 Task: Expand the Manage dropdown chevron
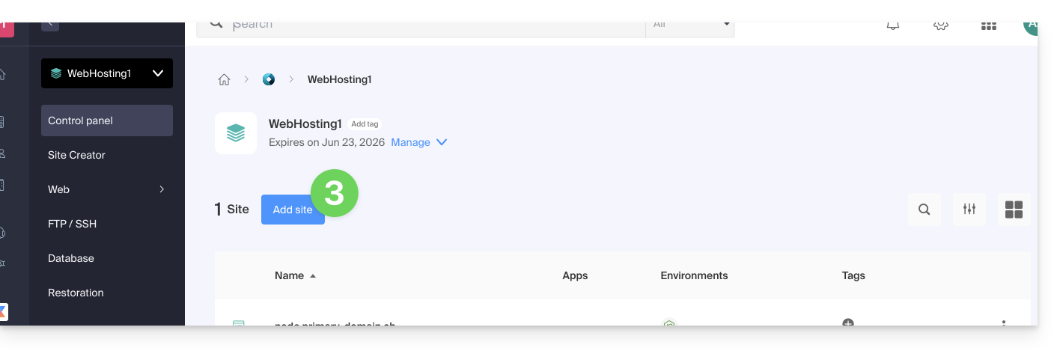click(442, 142)
